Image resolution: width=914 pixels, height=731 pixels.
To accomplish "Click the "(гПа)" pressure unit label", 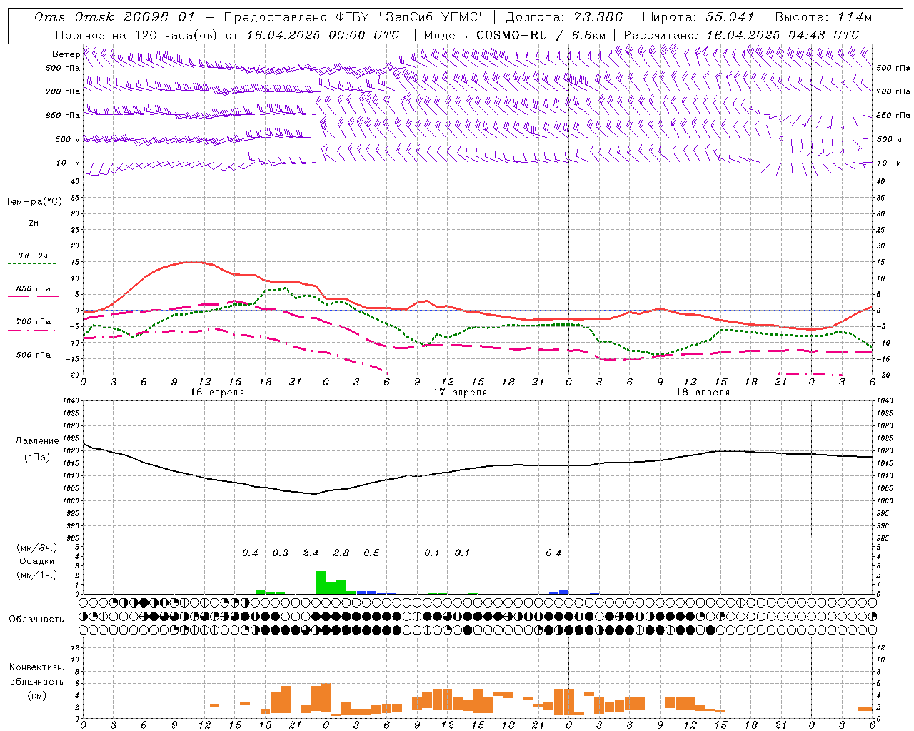I will click(x=37, y=458).
